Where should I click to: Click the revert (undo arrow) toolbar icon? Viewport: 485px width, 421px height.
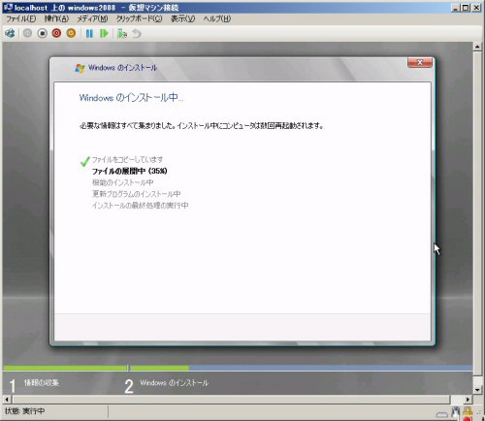tap(137, 33)
